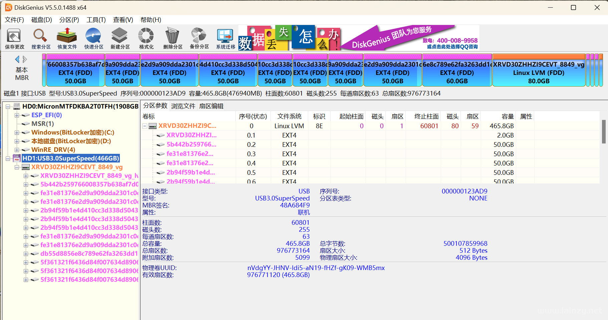This screenshot has width=608, height=320.
Task: Switch to the Sector Editor (扇区编辑) tab
Action: 211,106
